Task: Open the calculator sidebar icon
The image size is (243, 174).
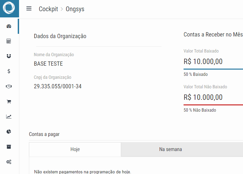Action: pos(9,41)
